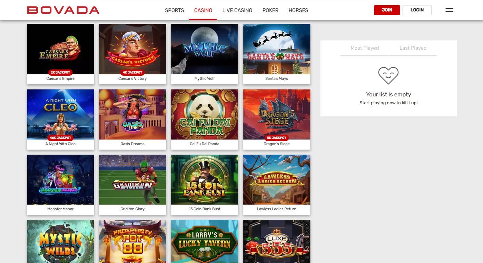Click the "Santa's Ways" caption
The height and width of the screenshot is (263, 483).
277,78
